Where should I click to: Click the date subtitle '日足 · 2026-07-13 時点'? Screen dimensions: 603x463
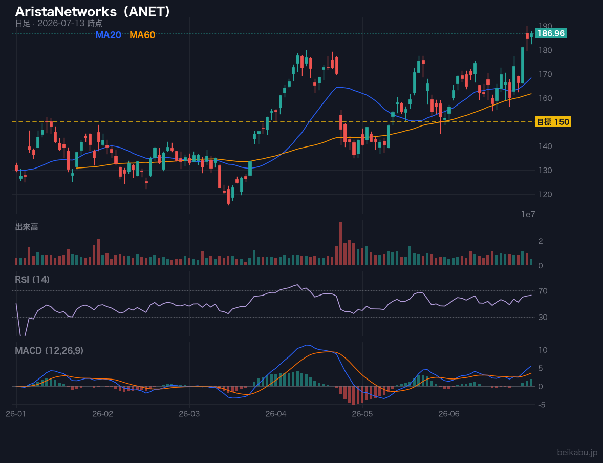[x=58, y=24]
